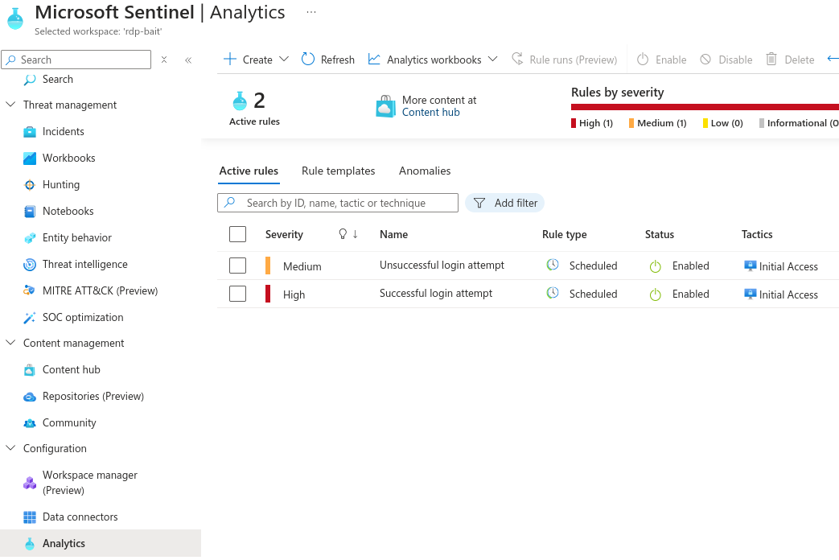Image resolution: width=839 pixels, height=560 pixels.
Task: Click the lightbulb column header icon
Action: [x=343, y=234]
